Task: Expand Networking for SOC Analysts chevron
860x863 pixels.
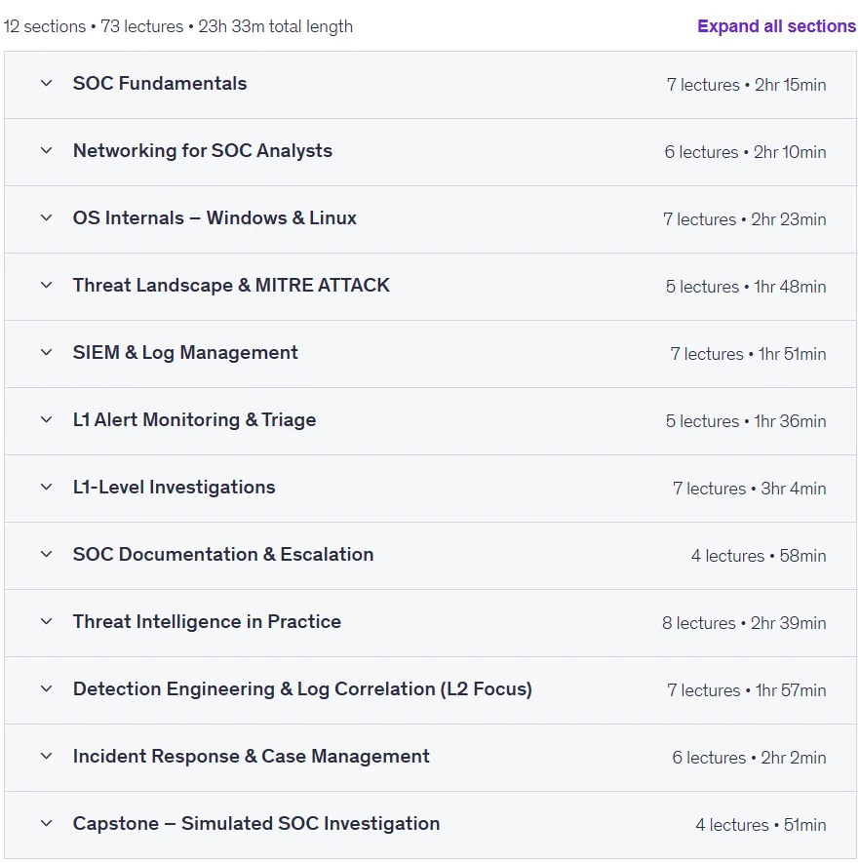Action: [46, 151]
